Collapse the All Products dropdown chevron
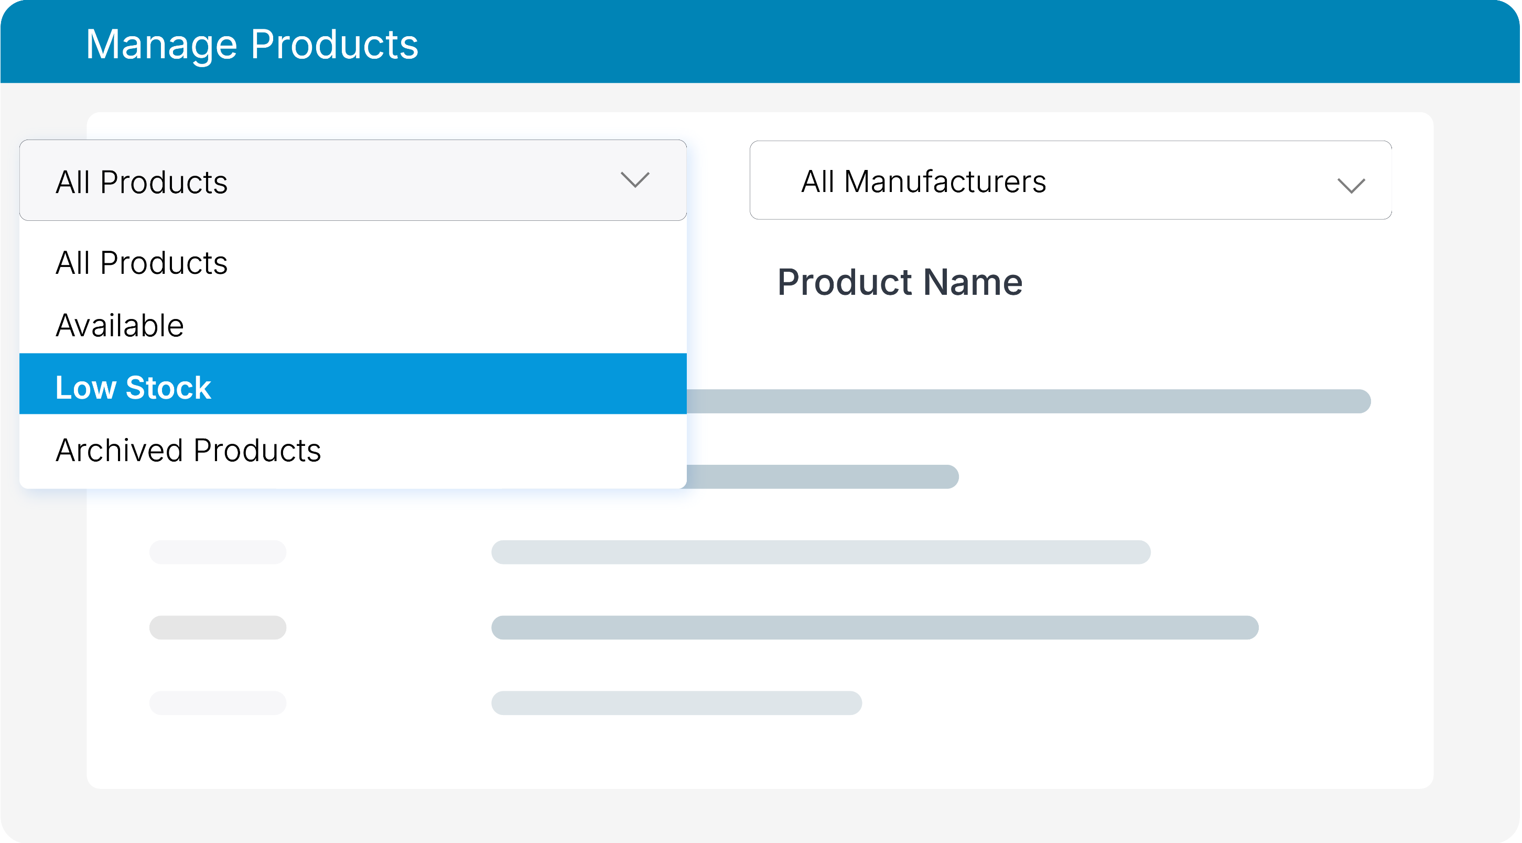1522x843 pixels. pyautogui.click(x=635, y=180)
